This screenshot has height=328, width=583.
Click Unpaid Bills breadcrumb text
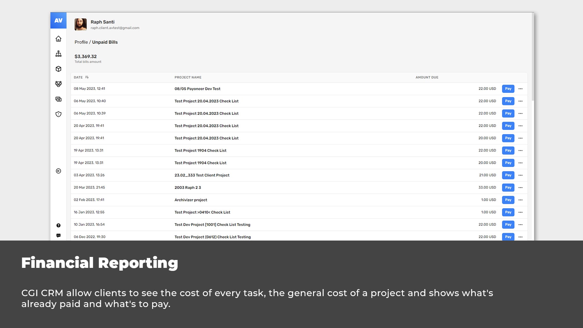[x=105, y=42]
